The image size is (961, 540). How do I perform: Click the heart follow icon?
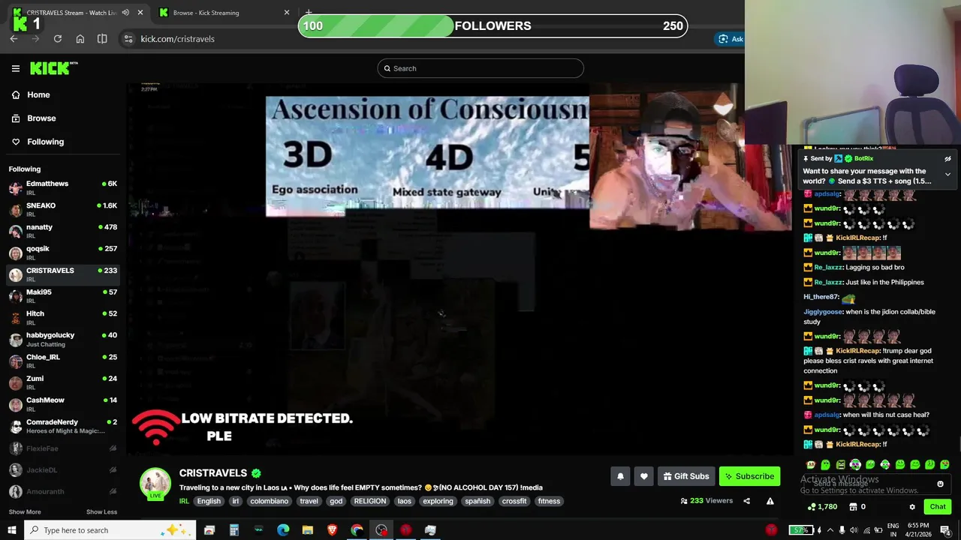643,476
